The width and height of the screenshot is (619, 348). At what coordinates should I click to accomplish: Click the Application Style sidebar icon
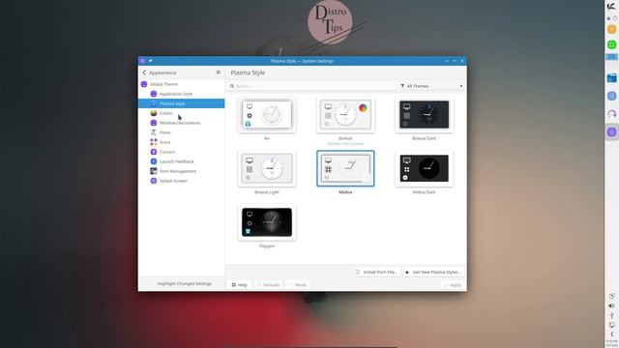pos(154,94)
